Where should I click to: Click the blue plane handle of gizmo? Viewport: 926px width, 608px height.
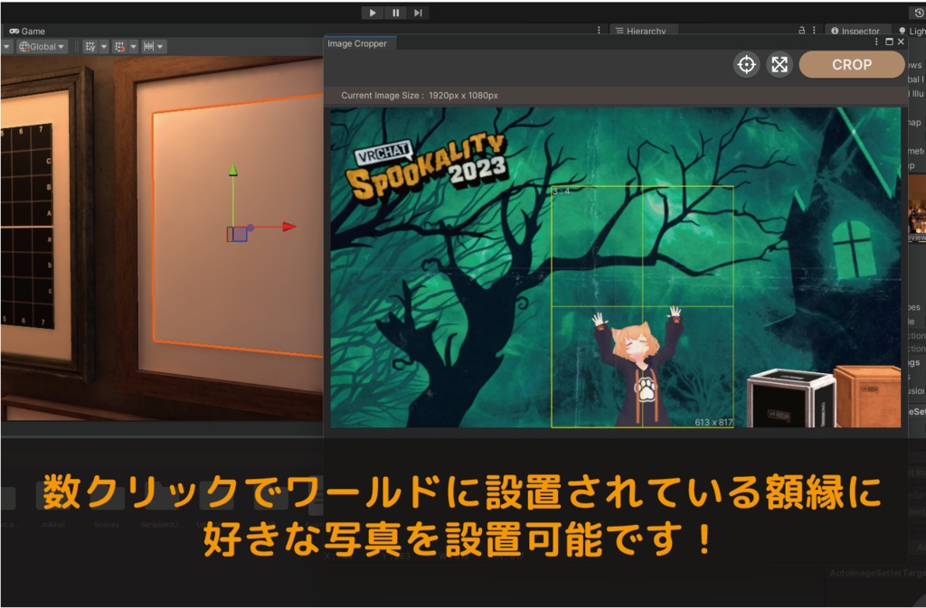pyautogui.click(x=241, y=234)
